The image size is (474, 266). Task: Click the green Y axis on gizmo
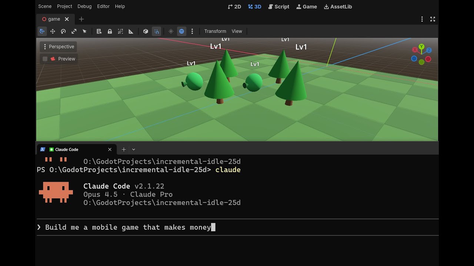[421, 47]
